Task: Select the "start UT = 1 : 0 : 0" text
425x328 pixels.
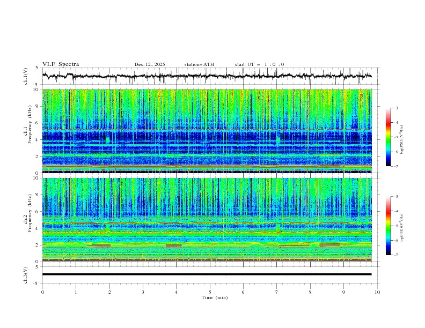Action: 259,64
